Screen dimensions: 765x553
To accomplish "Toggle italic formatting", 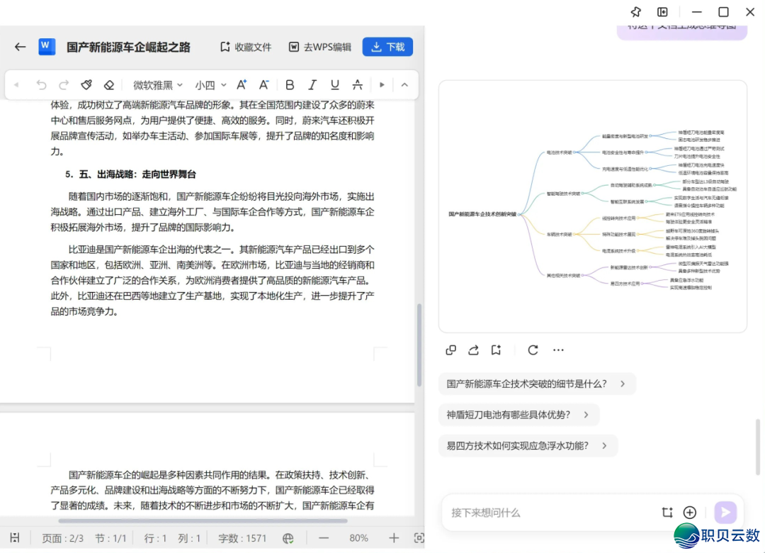I will [x=312, y=85].
